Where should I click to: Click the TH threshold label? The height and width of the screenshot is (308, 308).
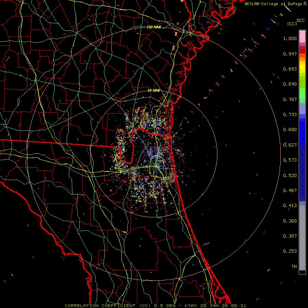[x=294, y=267]
